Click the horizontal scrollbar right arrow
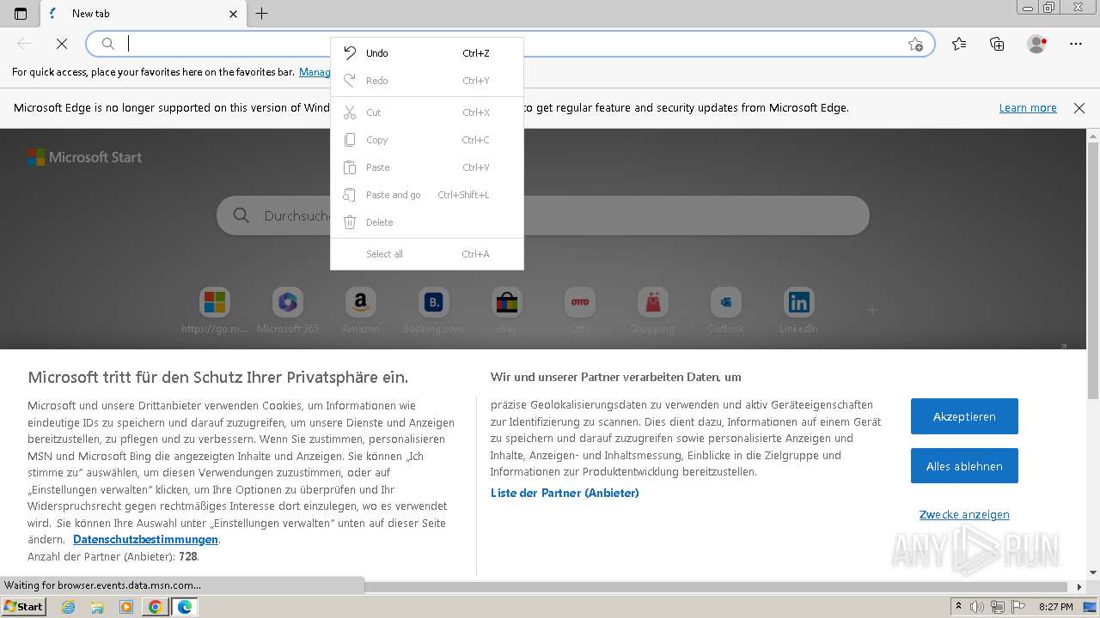The image size is (1100, 618). (x=1080, y=587)
